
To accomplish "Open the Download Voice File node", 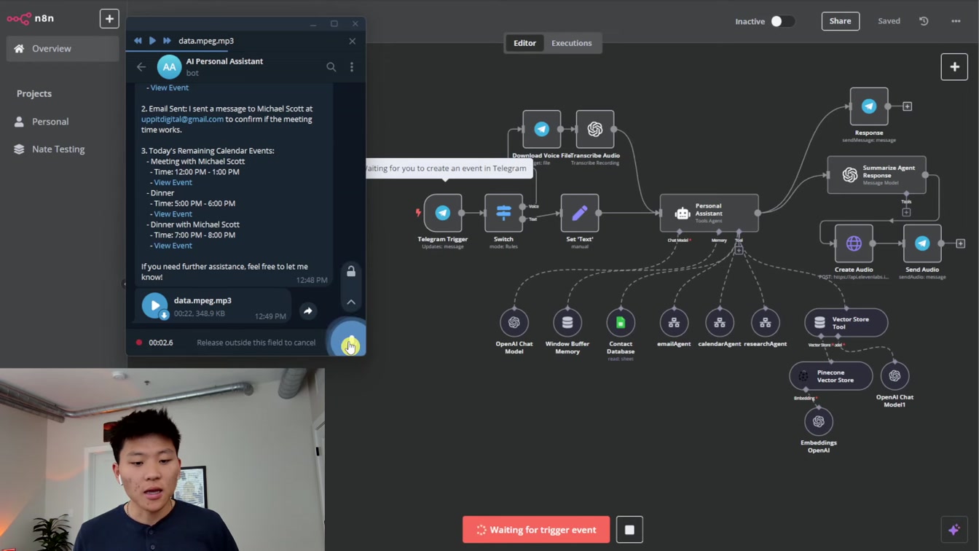I will coord(541,129).
